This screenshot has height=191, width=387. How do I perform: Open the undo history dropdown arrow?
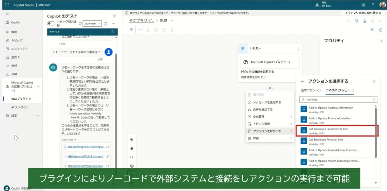[x=140, y=30]
